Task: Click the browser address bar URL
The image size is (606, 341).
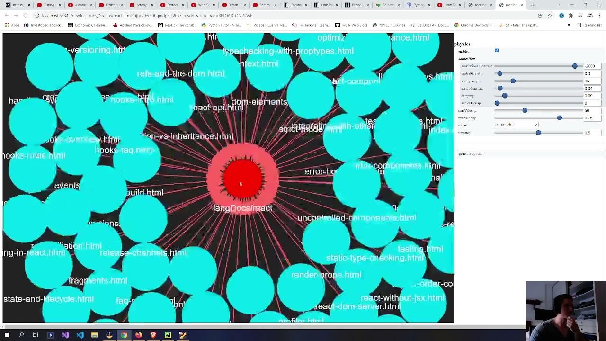Action: pyautogui.click(x=147, y=15)
